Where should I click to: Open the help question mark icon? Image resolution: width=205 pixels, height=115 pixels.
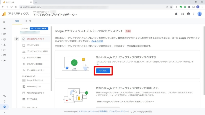[188, 14]
